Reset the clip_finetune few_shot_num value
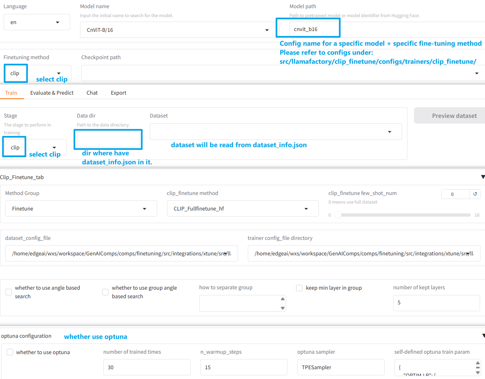 (x=475, y=194)
